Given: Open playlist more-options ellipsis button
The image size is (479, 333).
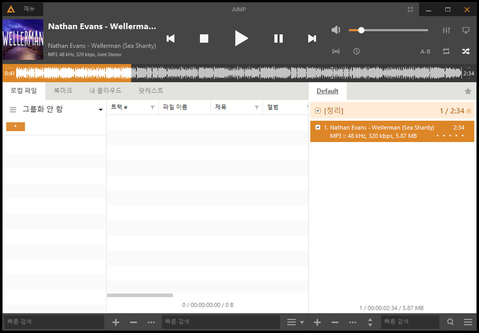Looking at the screenshot, I should tap(352, 322).
